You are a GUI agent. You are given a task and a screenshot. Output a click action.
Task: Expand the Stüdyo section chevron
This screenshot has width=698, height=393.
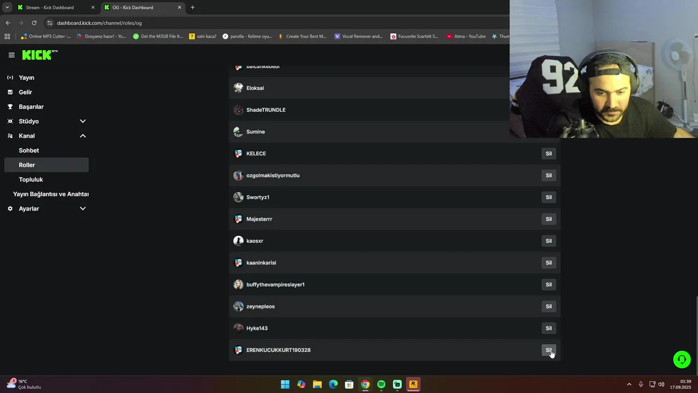coord(83,121)
